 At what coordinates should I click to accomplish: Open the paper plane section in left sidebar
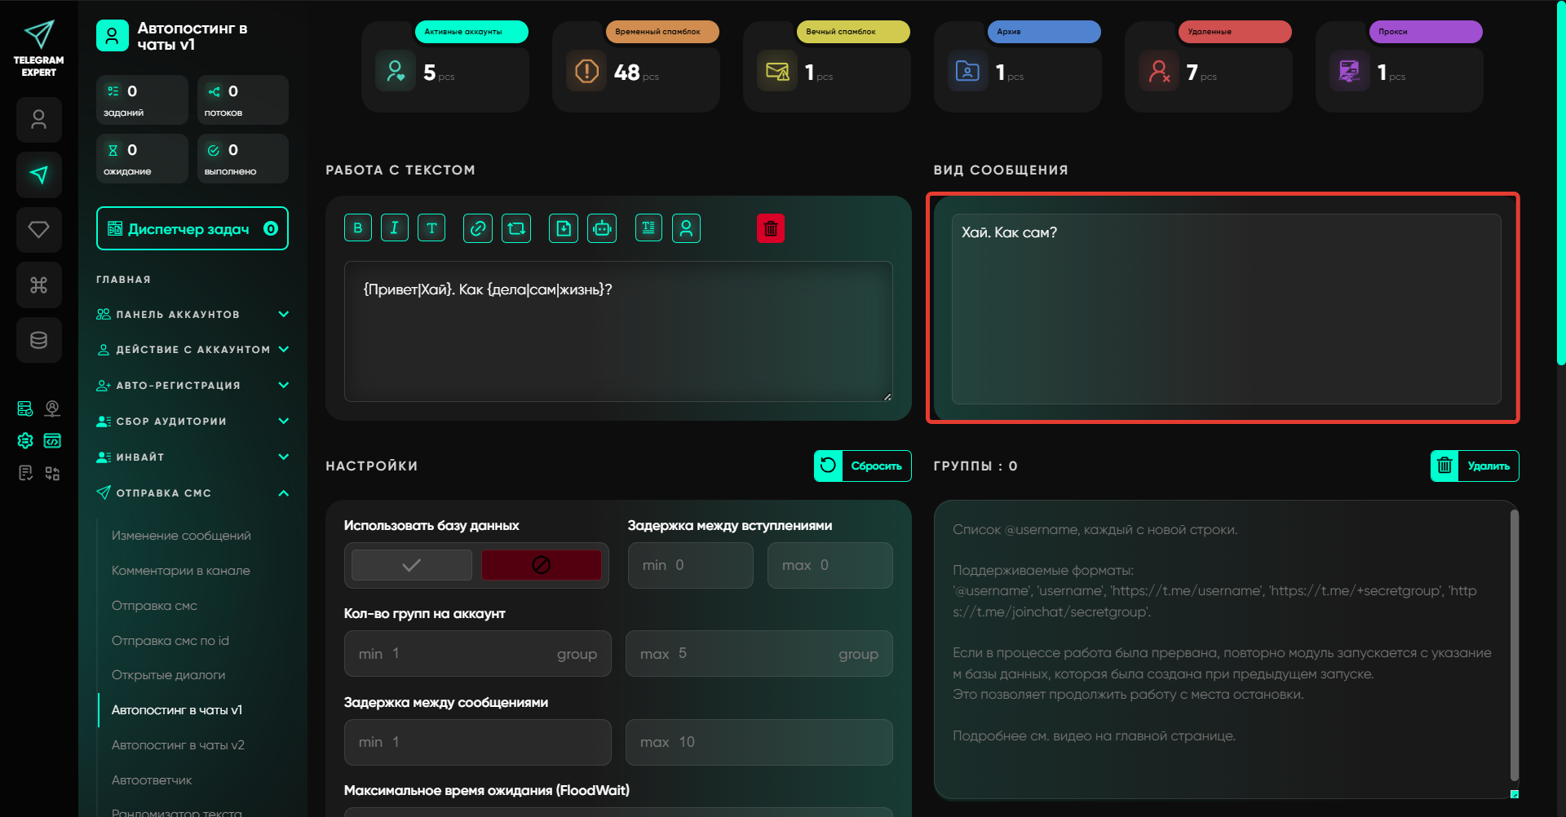pos(38,174)
